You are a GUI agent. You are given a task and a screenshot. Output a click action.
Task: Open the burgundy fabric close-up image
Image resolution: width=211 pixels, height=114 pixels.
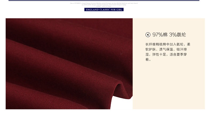point(69,64)
